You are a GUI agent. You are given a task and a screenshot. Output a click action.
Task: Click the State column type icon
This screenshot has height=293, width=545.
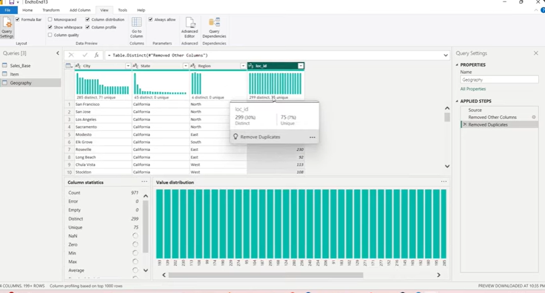point(136,66)
